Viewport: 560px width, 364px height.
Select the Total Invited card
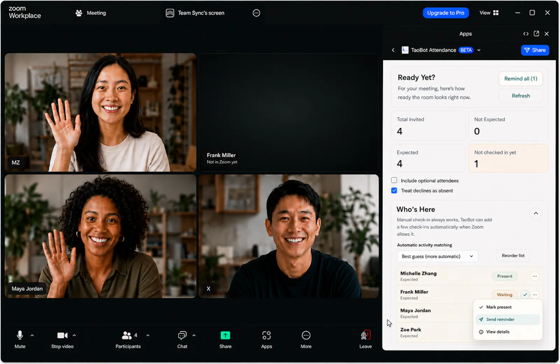(428, 126)
